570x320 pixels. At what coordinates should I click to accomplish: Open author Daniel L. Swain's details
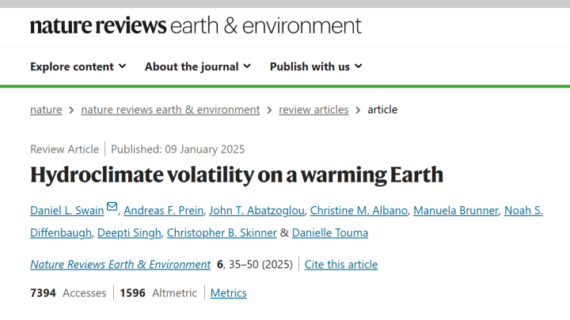pyautogui.click(x=66, y=210)
